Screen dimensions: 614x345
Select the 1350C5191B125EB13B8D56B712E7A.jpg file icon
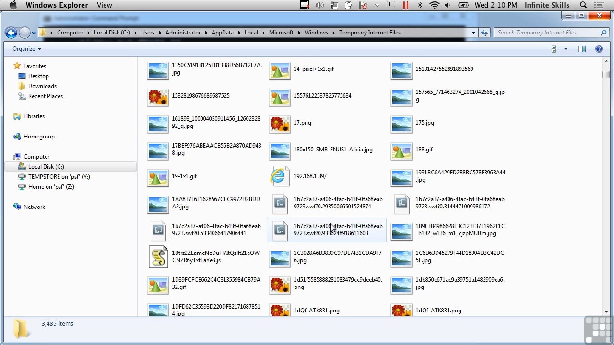point(158,71)
